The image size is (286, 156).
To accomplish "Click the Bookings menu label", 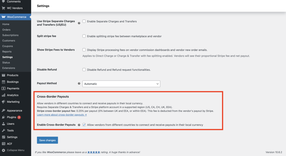I will pos(13,82).
